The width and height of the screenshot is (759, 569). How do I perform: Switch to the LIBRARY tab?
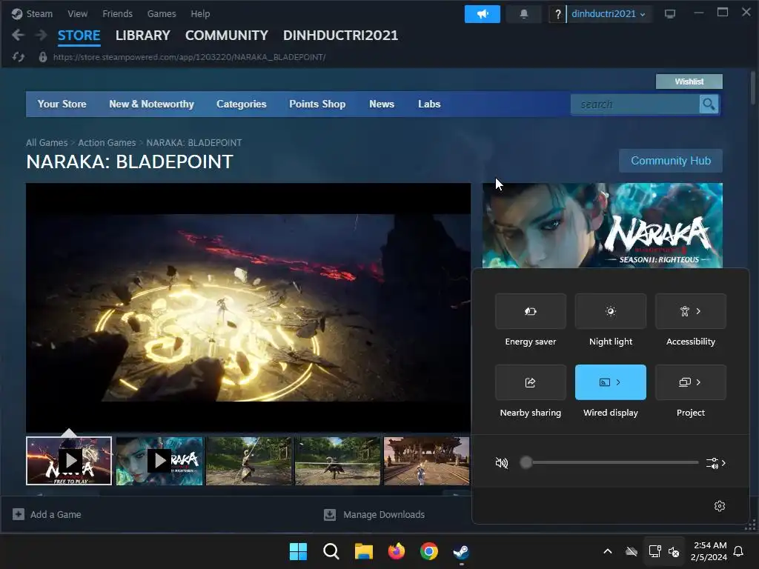[x=143, y=36]
